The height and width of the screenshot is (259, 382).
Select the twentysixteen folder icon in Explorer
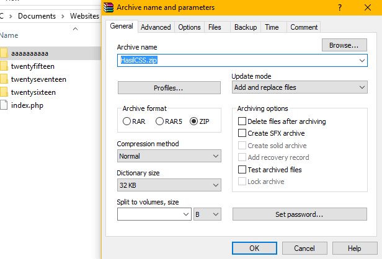click(x=4, y=92)
